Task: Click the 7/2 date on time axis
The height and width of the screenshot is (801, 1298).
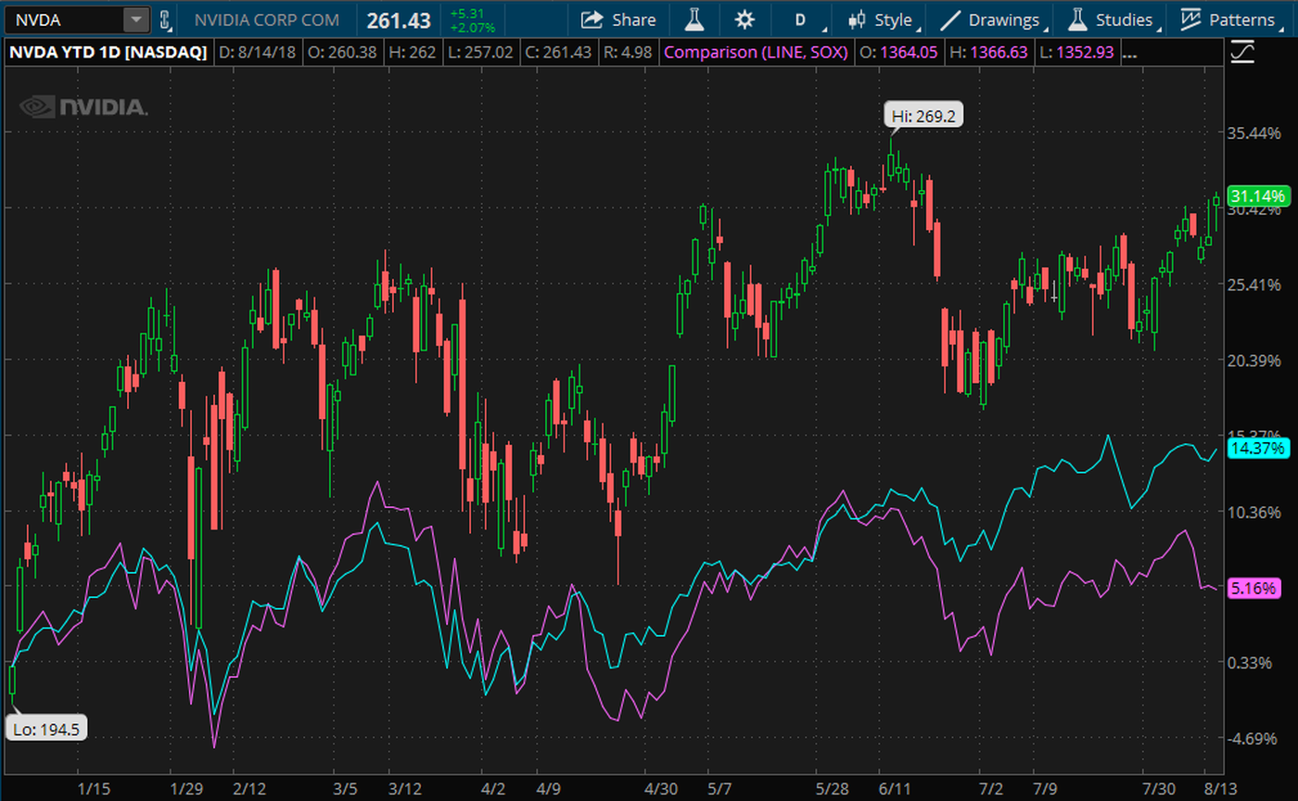Action: coord(990,788)
